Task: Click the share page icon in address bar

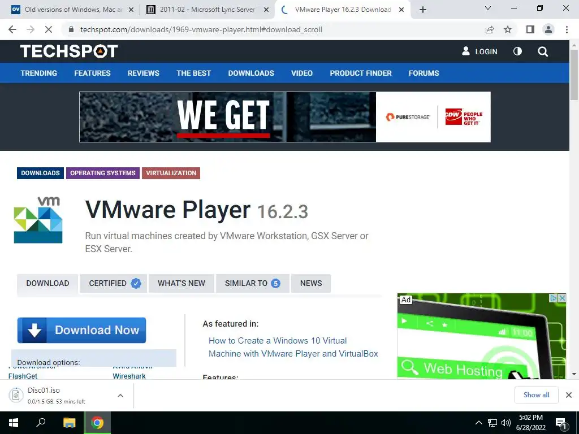Action: pyautogui.click(x=490, y=29)
